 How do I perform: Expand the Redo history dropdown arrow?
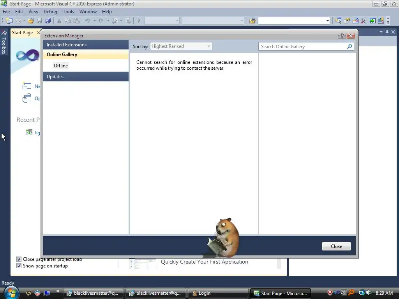(108, 21)
